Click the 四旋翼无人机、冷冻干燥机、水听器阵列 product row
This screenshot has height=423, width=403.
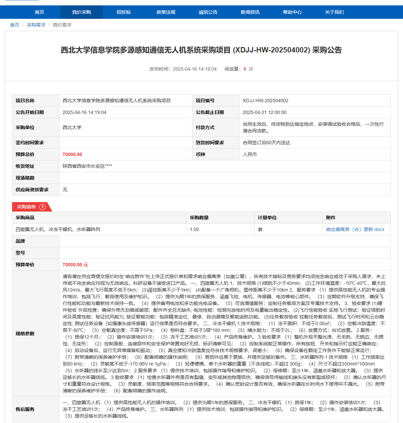[58, 229]
